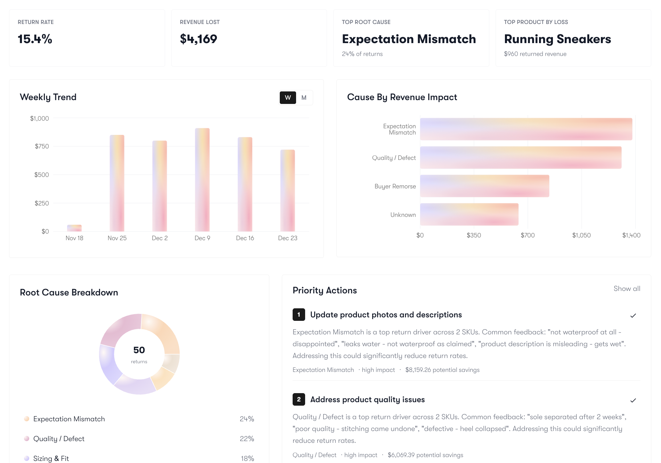Switch Weekly Trend to monthly view
This screenshot has width=661, height=463.
click(304, 98)
